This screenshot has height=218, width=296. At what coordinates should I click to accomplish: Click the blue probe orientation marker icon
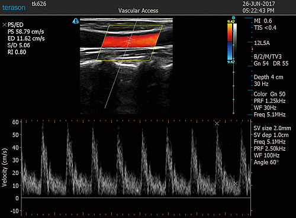76,21
